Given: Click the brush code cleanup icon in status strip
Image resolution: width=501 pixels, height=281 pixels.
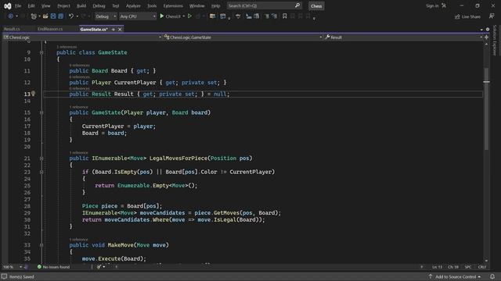Looking at the screenshot, I should click(x=99, y=267).
